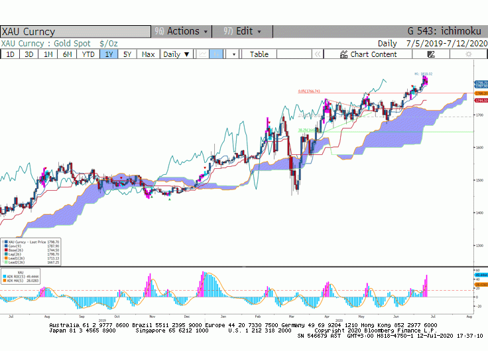This screenshot has height=351, width=488.
Task: Click the XAU Curncy security field
Action: [x=76, y=32]
